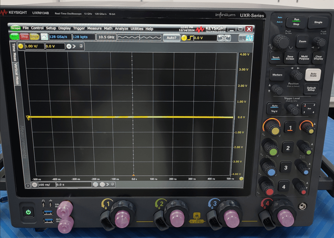Screen dimensions: 334x238
Task: Open the Utilities menu
Action: pos(137,29)
